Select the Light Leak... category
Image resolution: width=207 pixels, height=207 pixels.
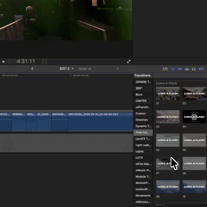coord(143,145)
